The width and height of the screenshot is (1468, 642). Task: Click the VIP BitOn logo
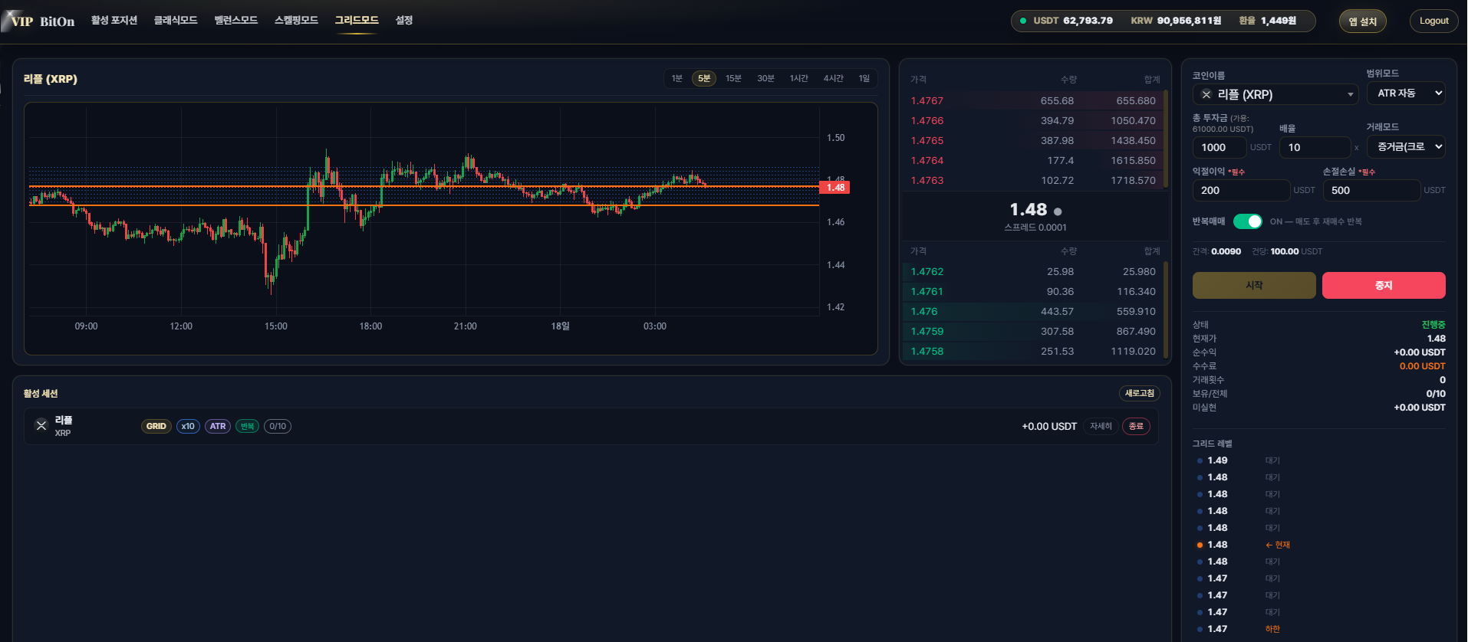40,21
